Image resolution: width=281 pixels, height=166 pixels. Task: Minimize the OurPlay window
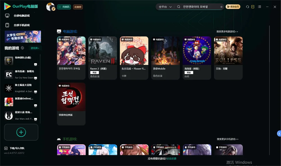267,7
